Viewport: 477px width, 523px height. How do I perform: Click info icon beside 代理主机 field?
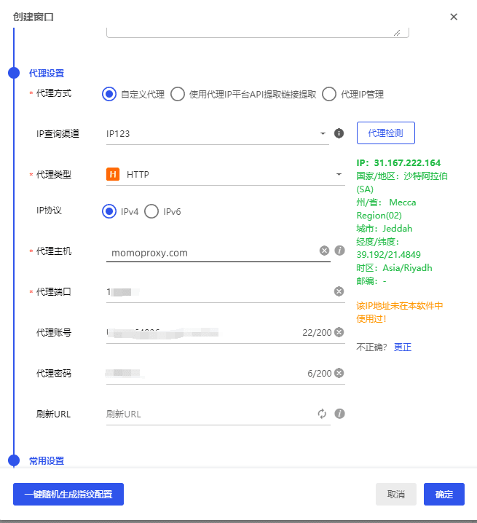coord(339,251)
